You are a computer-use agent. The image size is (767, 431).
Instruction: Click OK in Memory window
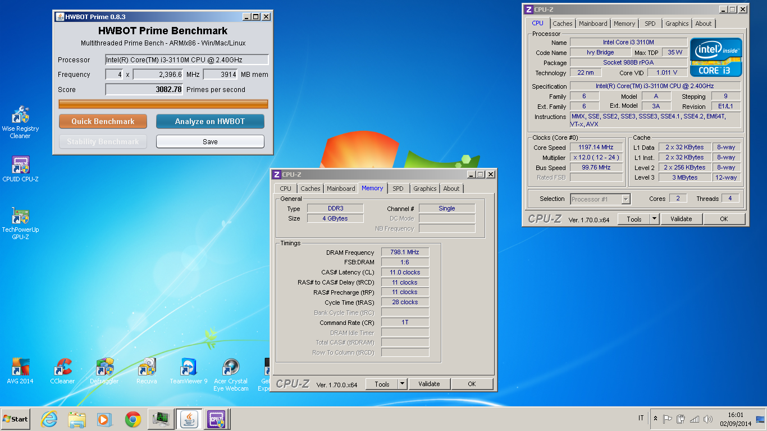pos(472,384)
